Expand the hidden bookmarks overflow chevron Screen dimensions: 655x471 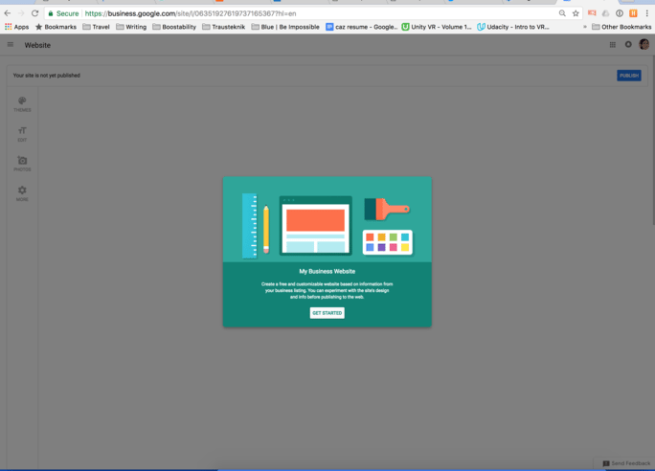point(584,27)
